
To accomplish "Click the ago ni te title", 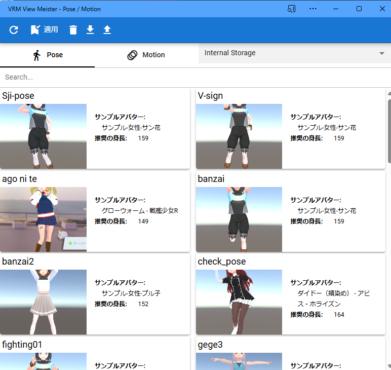I will (19, 179).
